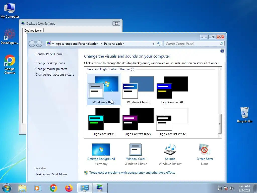Select the DataWagon desktop shortcut
The width and height of the screenshot is (257, 193).
pos(10,36)
